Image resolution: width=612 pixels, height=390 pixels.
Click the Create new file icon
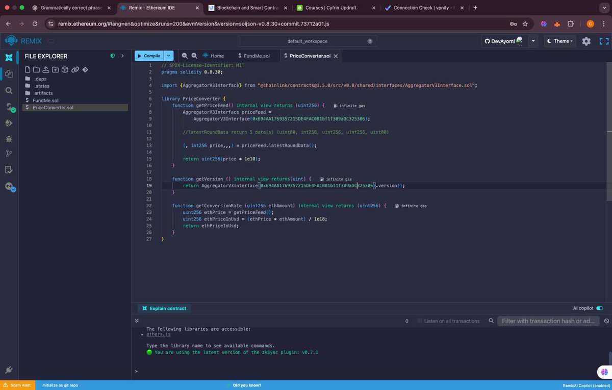click(x=28, y=70)
